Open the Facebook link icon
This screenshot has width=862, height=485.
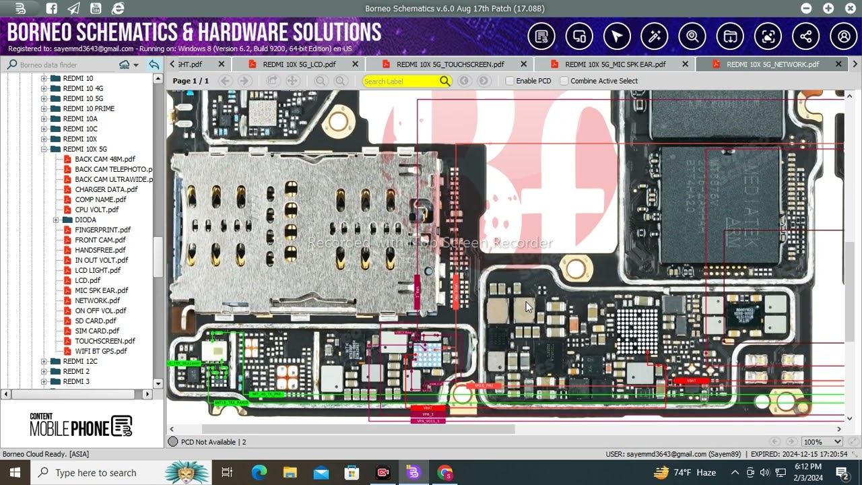(52, 9)
